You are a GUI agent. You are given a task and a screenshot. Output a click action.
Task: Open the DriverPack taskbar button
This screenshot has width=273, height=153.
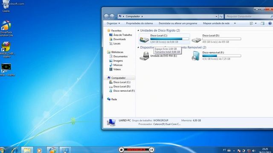coord(52,150)
